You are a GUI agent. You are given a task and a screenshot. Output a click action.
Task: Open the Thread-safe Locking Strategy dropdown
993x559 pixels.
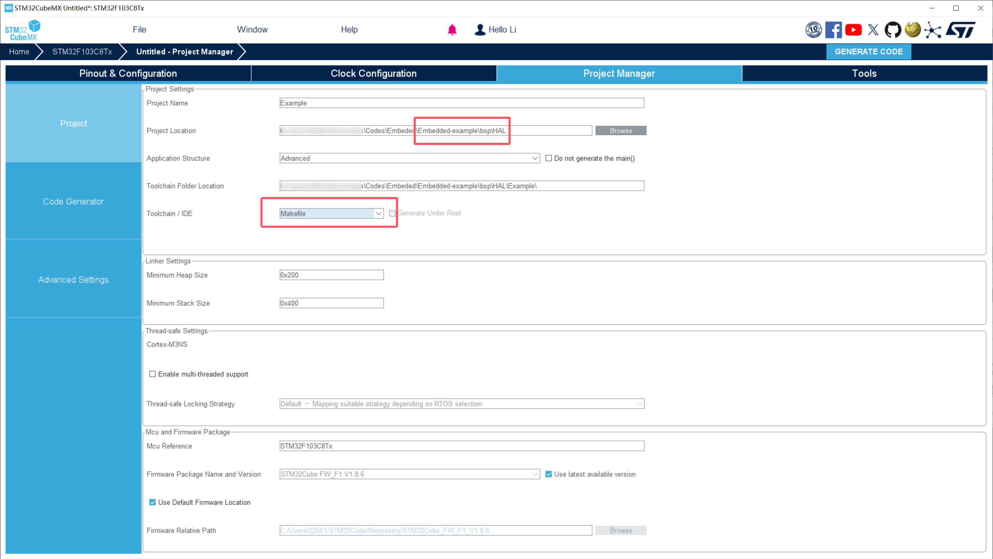click(x=462, y=404)
